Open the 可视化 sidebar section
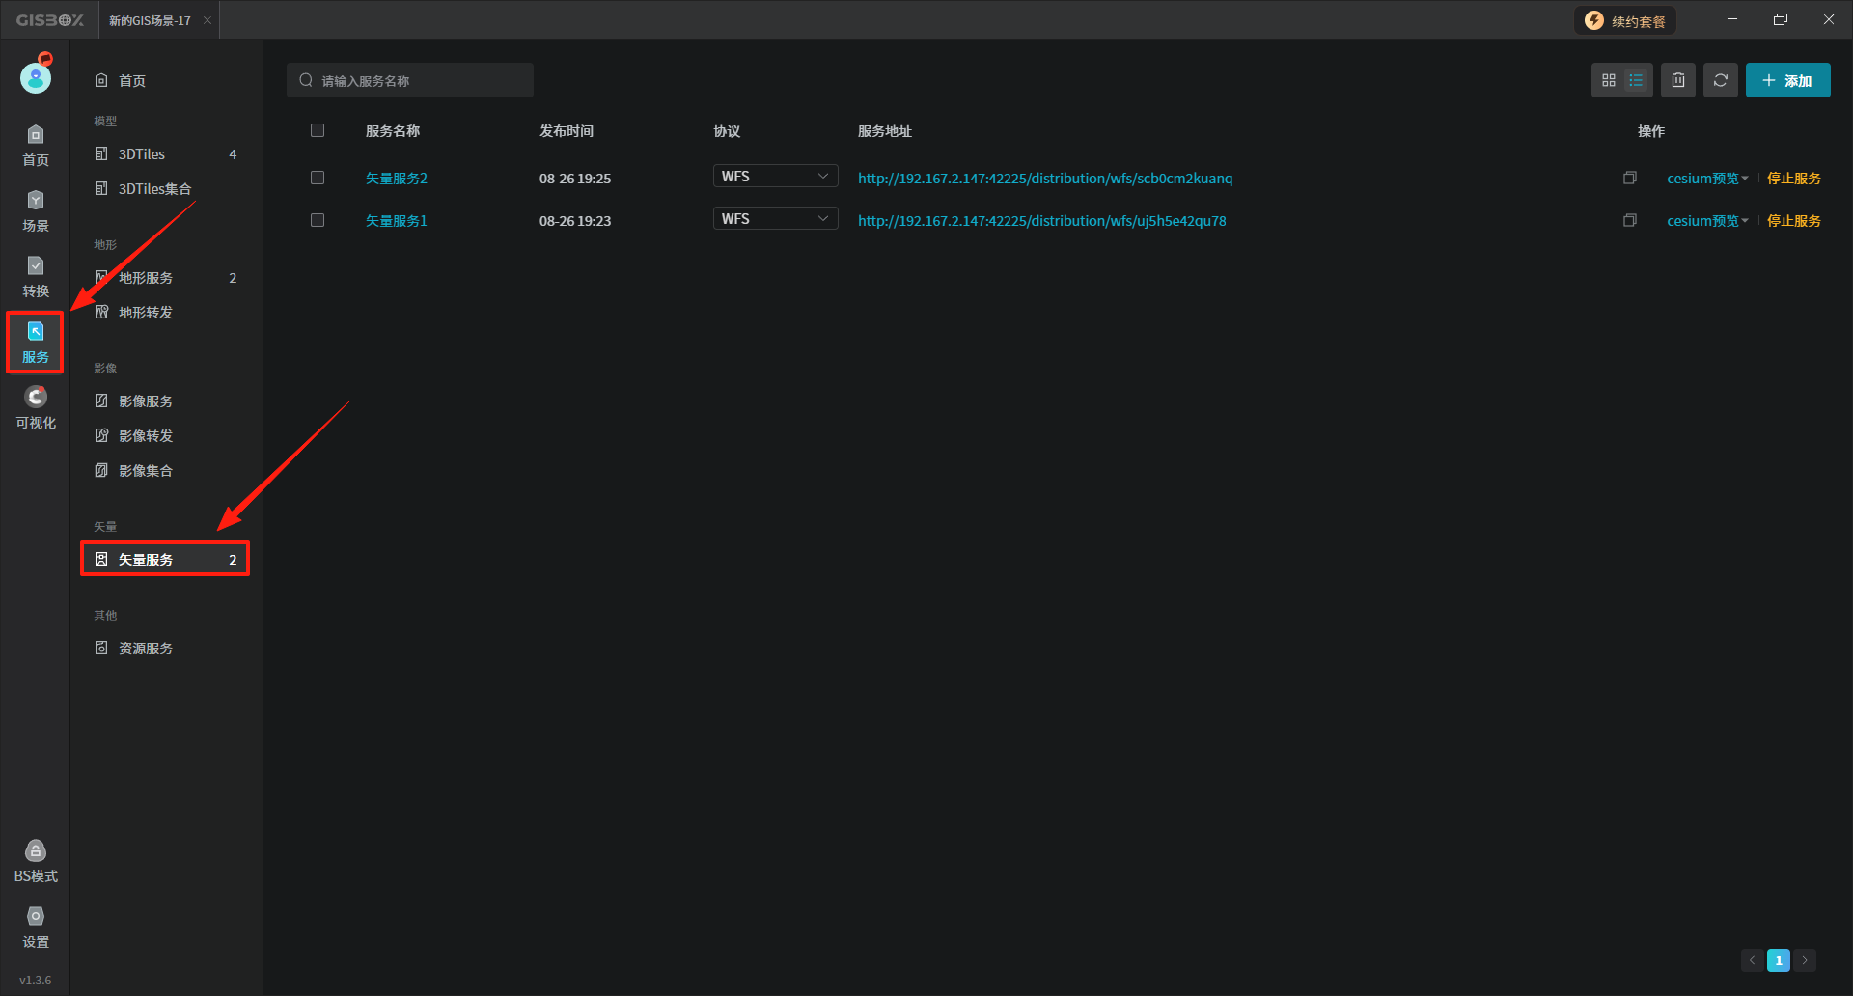The width and height of the screenshot is (1853, 996). pos(36,408)
